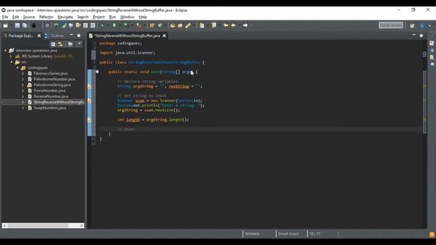The image size is (436, 245).
Task: Click the New file wizard toolbar icon
Action: click(x=5, y=25)
